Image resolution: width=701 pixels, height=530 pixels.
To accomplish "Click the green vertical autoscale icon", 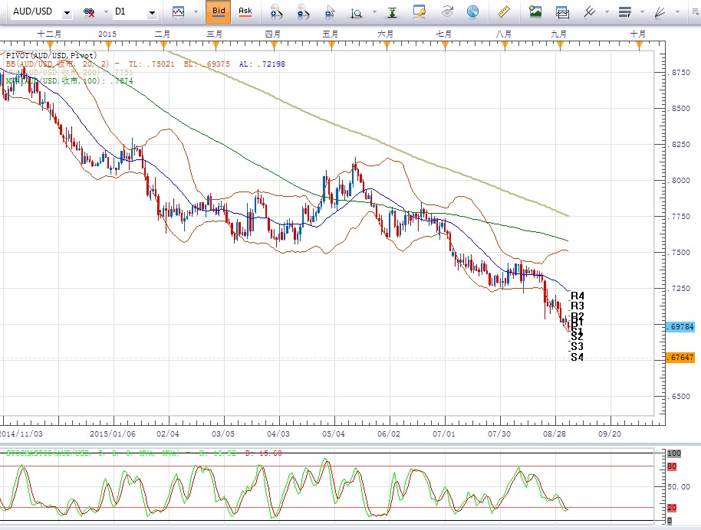I will (x=393, y=12).
